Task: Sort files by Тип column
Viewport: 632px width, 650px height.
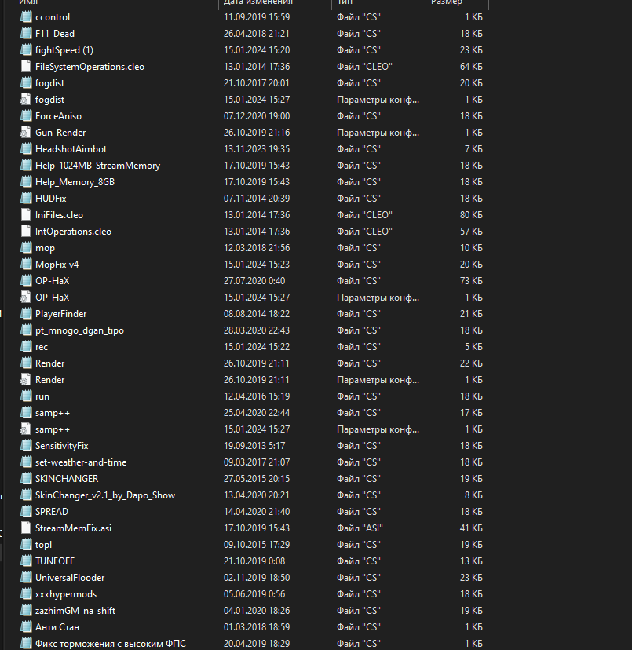Action: pos(344,3)
